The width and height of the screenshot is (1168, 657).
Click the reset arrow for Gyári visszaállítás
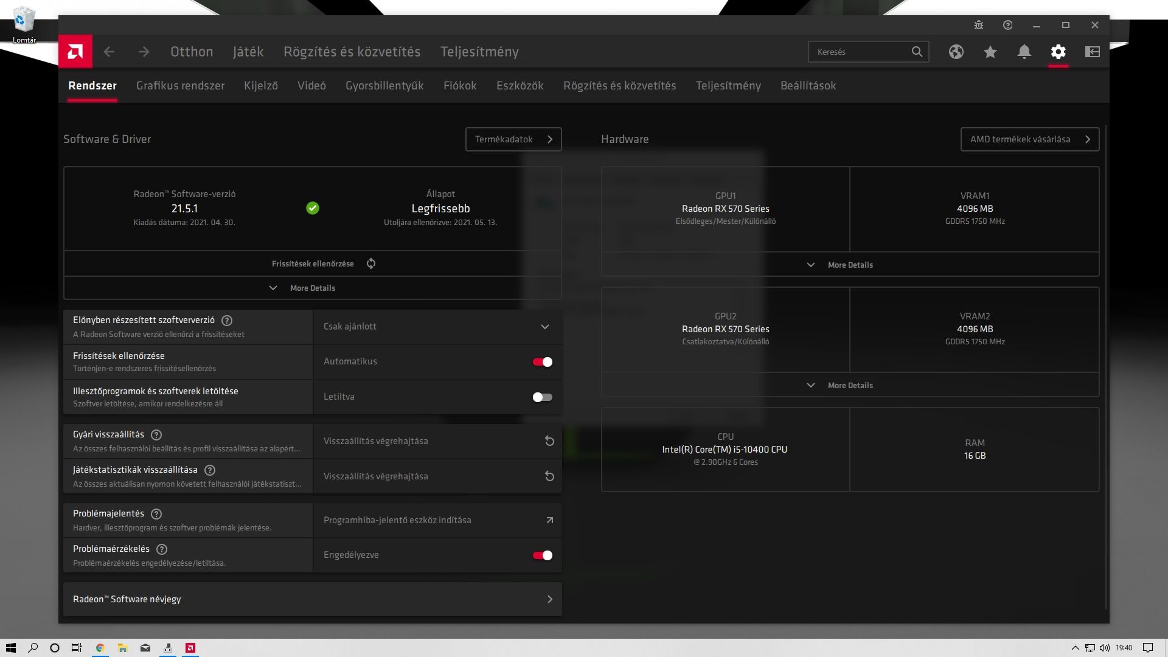click(x=549, y=441)
